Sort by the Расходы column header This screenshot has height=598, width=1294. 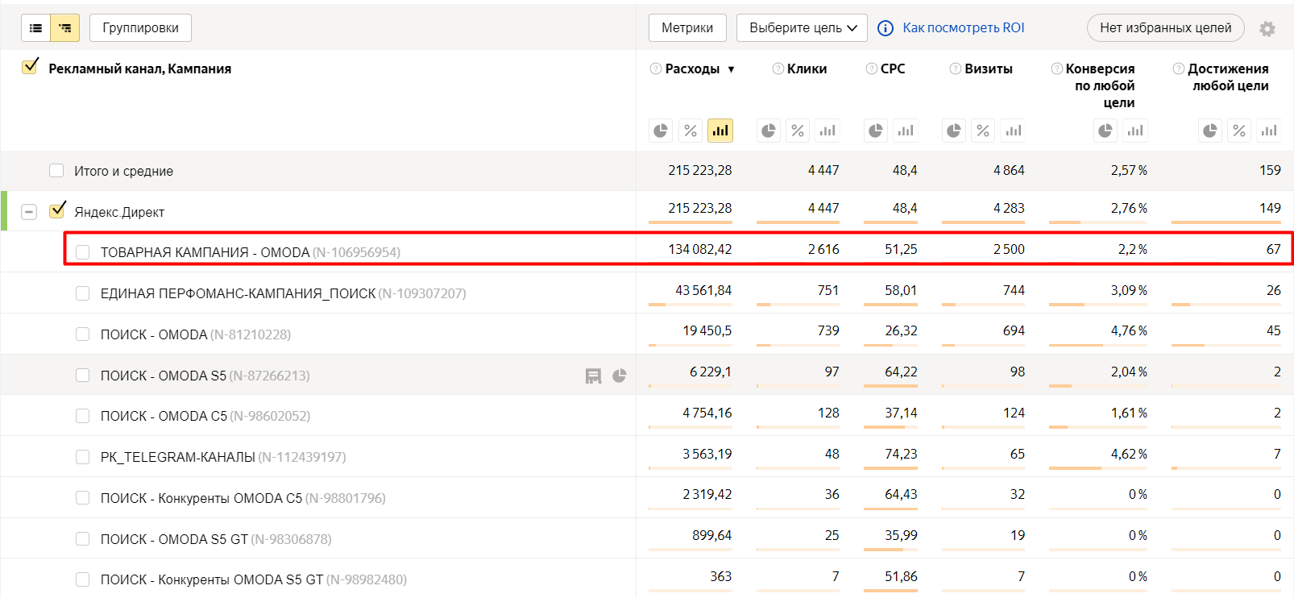pyautogui.click(x=692, y=69)
